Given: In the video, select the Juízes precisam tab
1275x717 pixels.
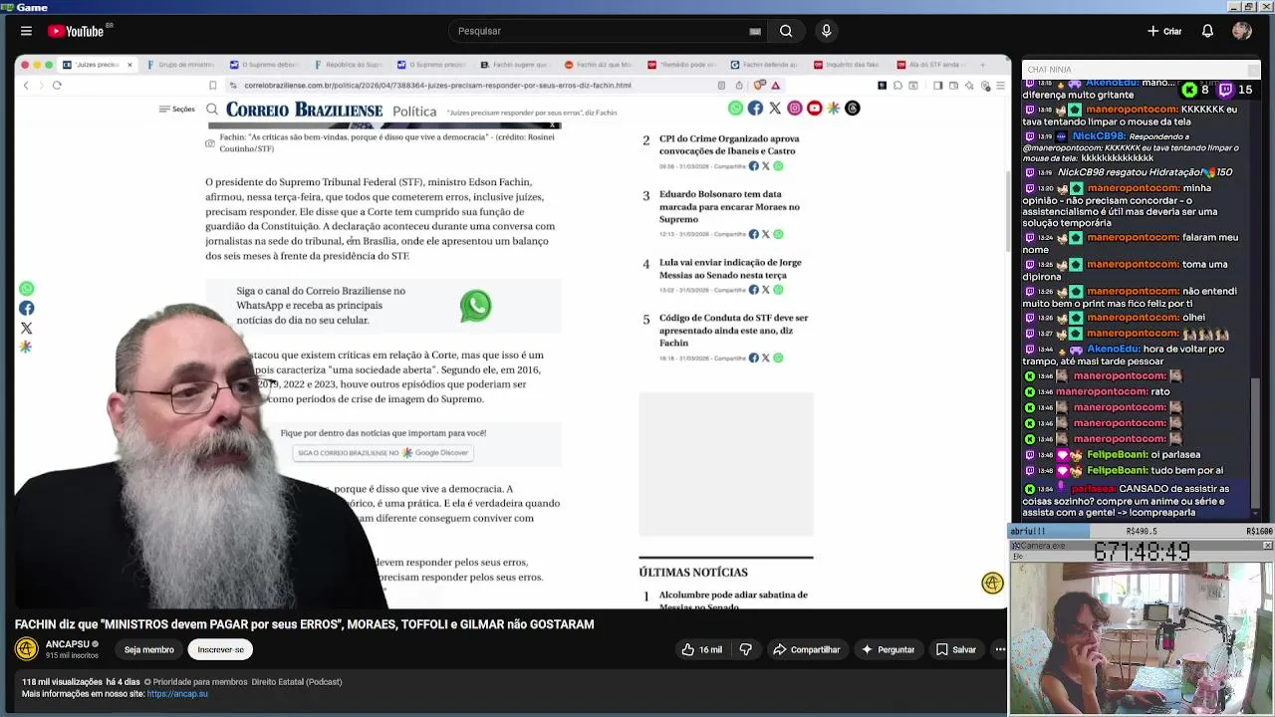Looking at the screenshot, I should coord(98,65).
